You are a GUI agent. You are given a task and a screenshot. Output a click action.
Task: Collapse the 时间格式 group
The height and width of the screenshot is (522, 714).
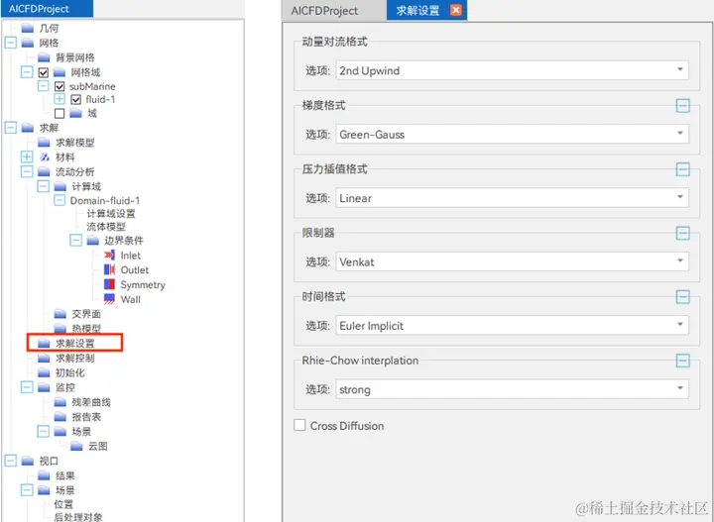682,297
